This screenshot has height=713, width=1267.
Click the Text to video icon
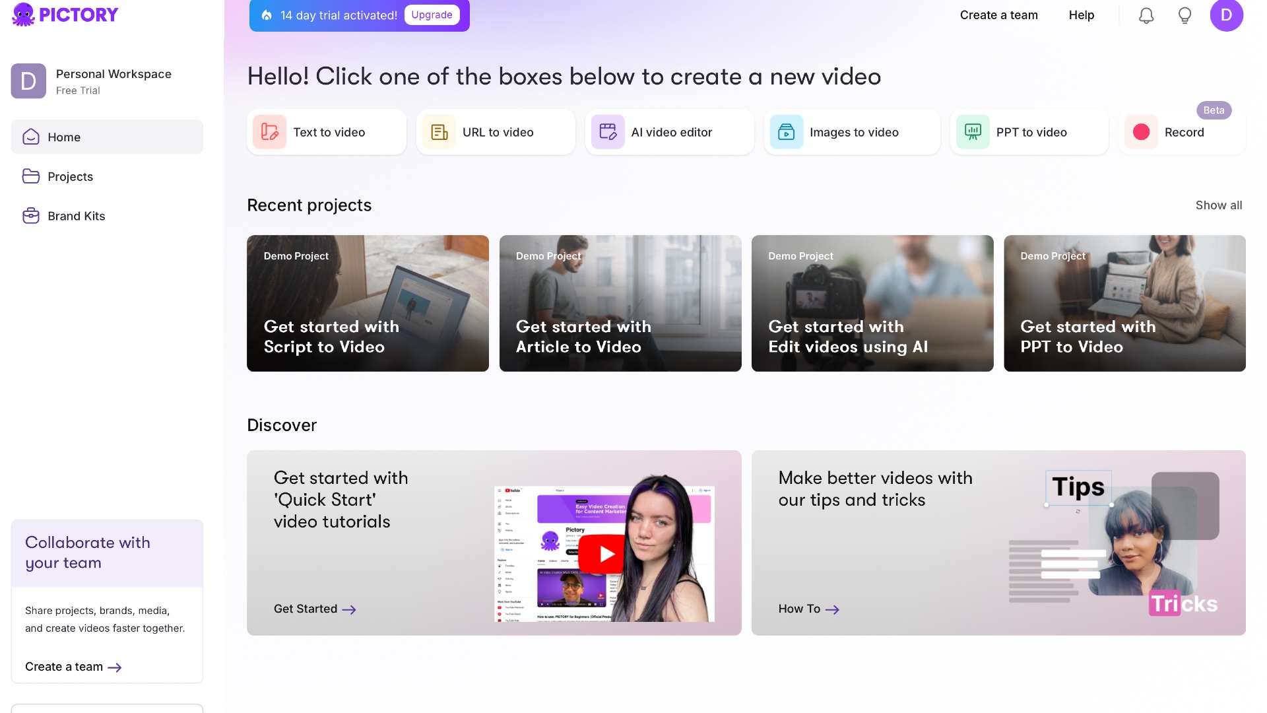point(271,131)
